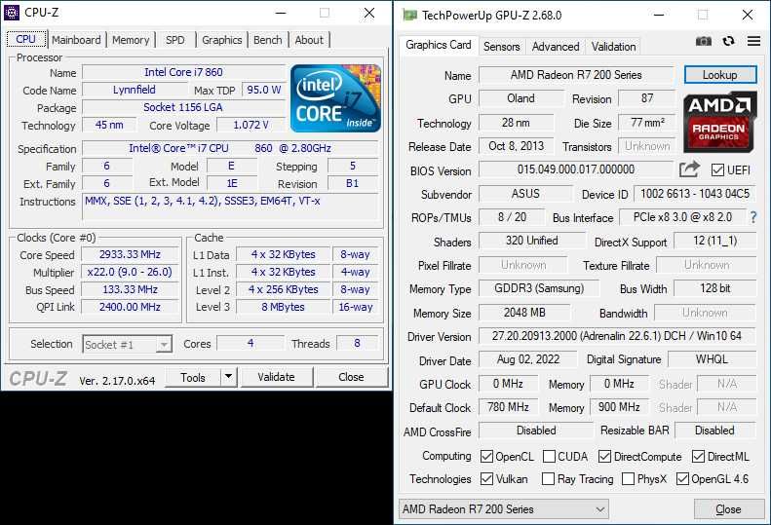
Task: Open the Validation tab in GPU-Z
Action: point(613,47)
